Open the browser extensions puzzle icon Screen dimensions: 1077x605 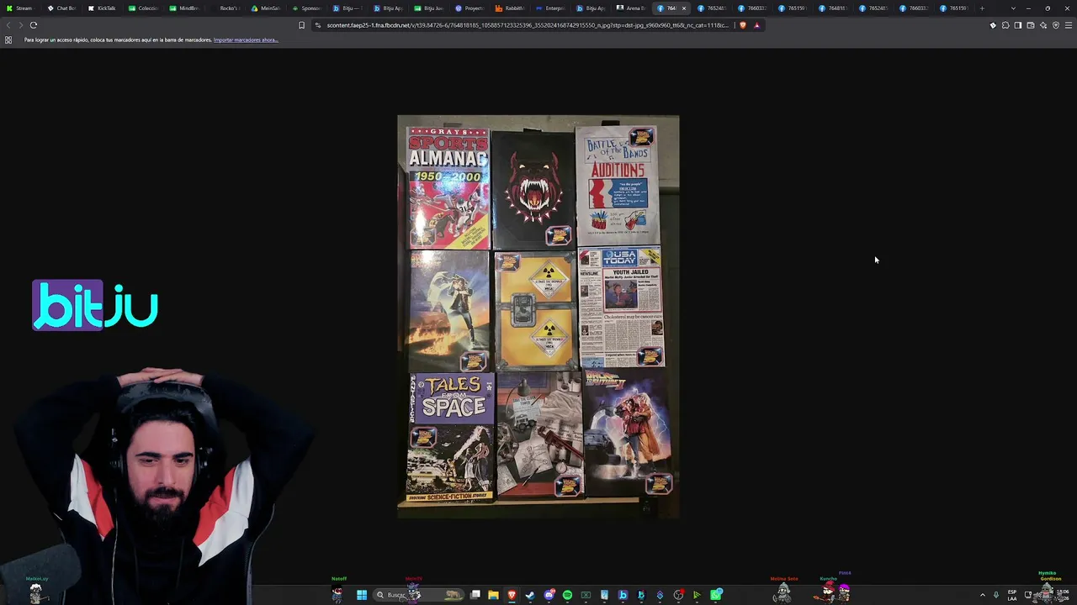coord(1005,25)
